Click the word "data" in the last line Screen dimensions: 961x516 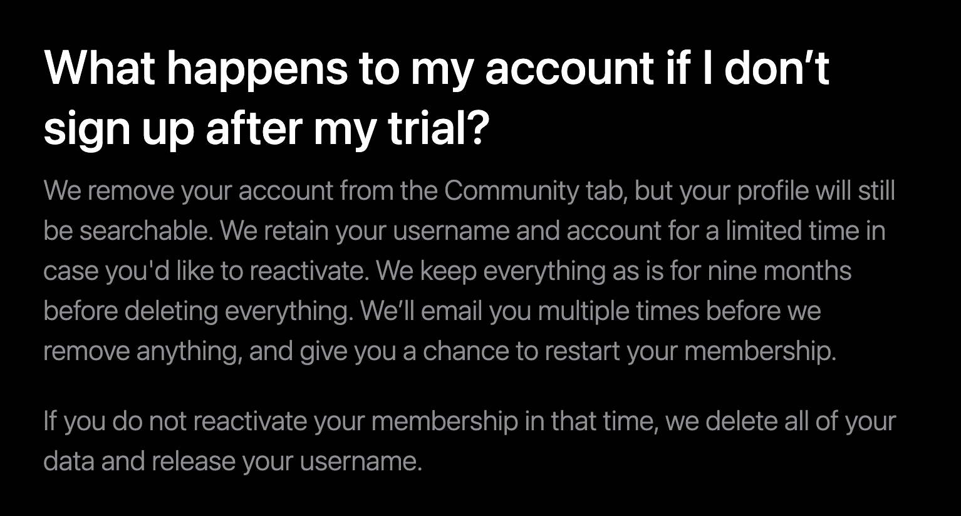(68, 462)
